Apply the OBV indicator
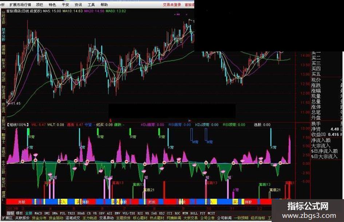The height and width of the screenshot is (222, 344). (x=102, y=213)
